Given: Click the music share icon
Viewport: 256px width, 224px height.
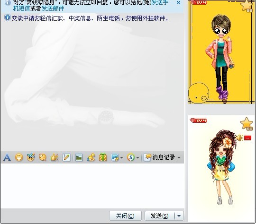Looking at the screenshot, I should tap(91, 157).
